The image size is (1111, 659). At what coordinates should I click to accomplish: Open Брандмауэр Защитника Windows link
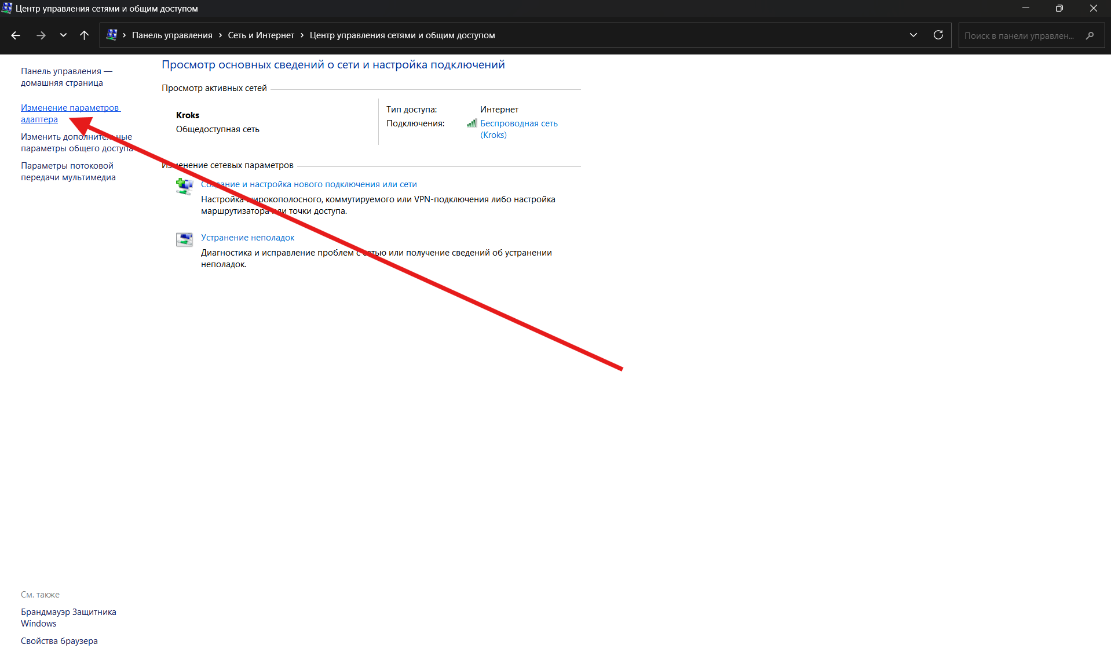(68, 612)
